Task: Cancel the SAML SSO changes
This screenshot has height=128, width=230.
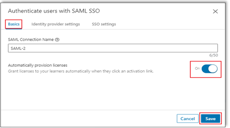Action: (x=188, y=119)
